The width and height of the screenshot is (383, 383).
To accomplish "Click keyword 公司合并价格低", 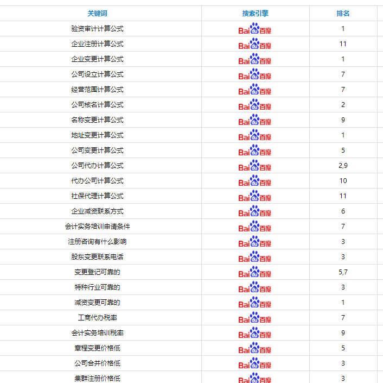I will tap(97, 363).
